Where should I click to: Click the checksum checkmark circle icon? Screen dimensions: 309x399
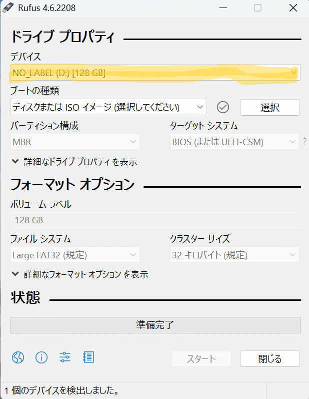[x=223, y=107]
